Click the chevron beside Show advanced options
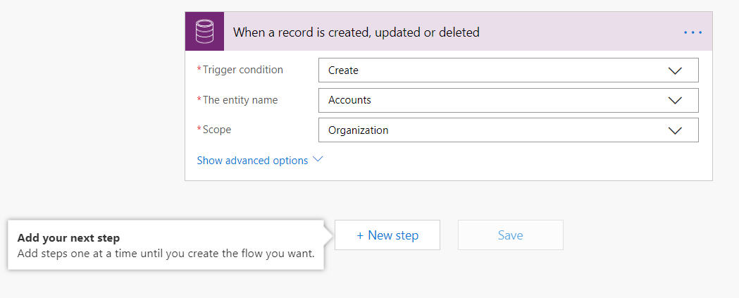Image resolution: width=739 pixels, height=298 pixels. pyautogui.click(x=318, y=160)
